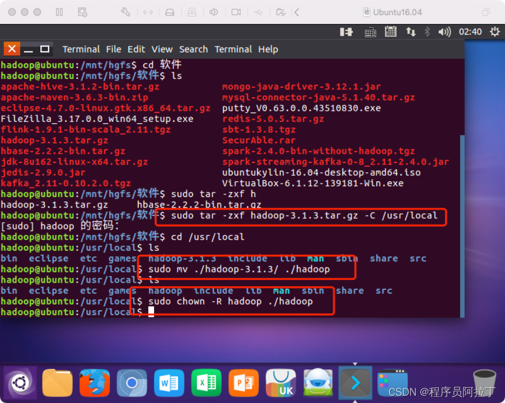Launch Firefox from the dock
505x403 pixels.
pos(94,383)
